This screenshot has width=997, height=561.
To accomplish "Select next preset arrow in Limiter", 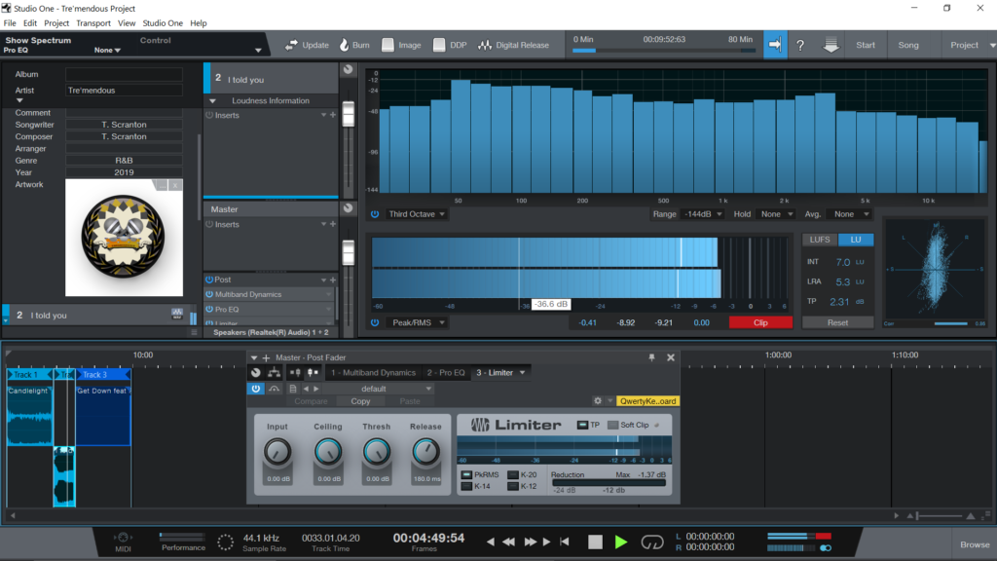I will [316, 389].
